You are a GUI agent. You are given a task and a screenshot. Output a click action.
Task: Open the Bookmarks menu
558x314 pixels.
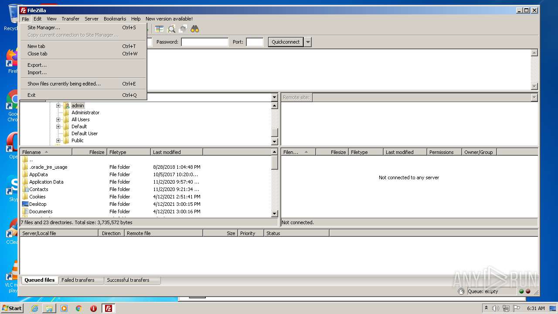click(x=115, y=19)
